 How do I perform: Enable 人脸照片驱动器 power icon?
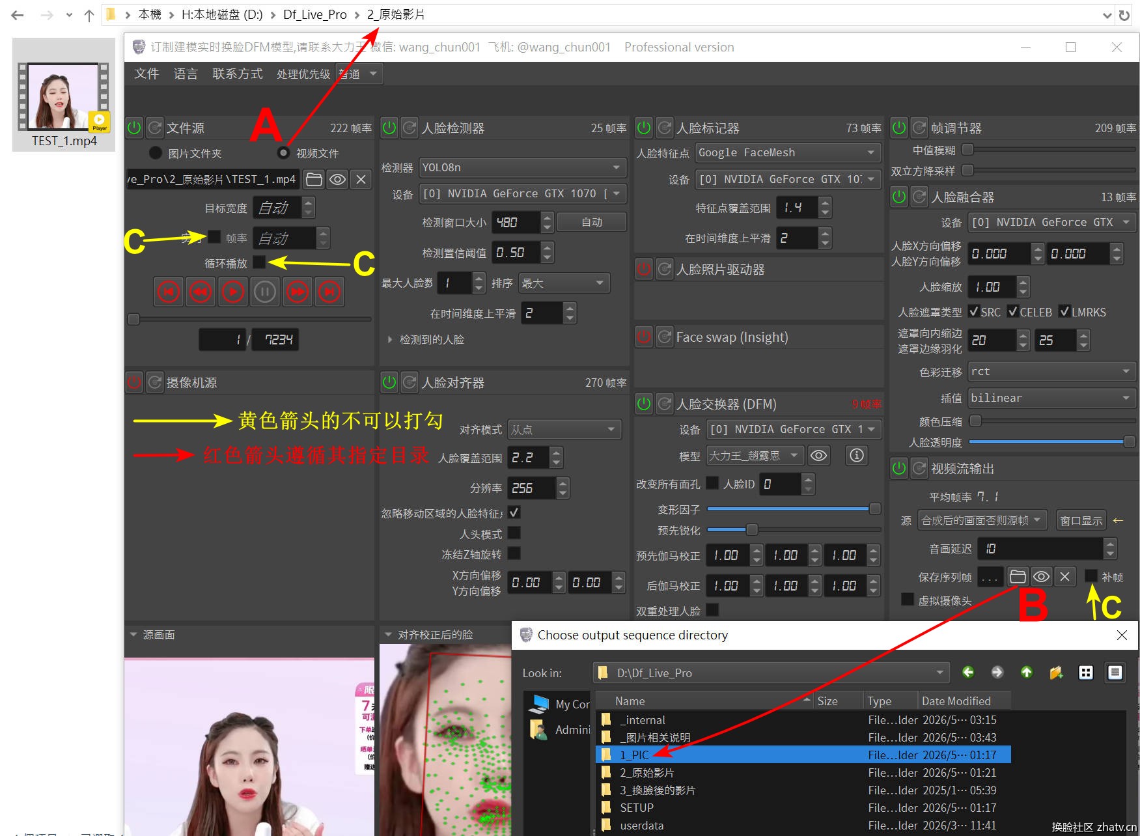[x=644, y=269]
